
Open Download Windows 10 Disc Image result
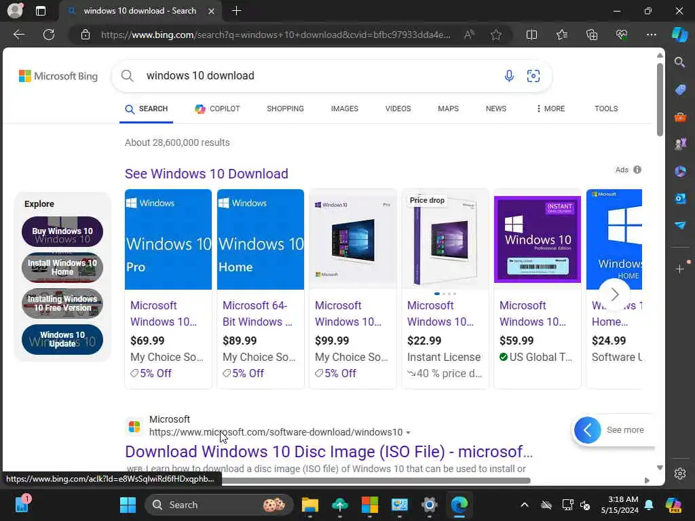[329, 451]
